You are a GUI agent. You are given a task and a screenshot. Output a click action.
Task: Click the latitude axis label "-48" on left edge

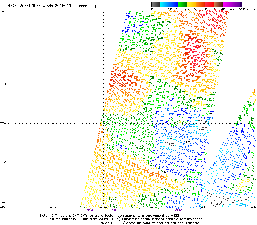(x=3, y=162)
